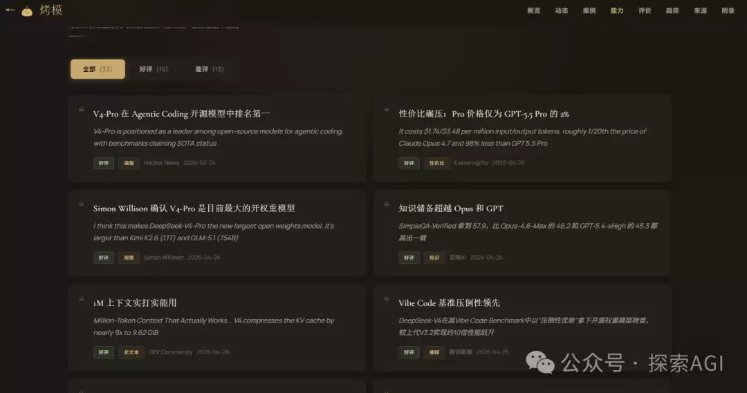This screenshot has width=747, height=393.
Task: Click the 烤模 logo icon
Action: pyautogui.click(x=27, y=11)
